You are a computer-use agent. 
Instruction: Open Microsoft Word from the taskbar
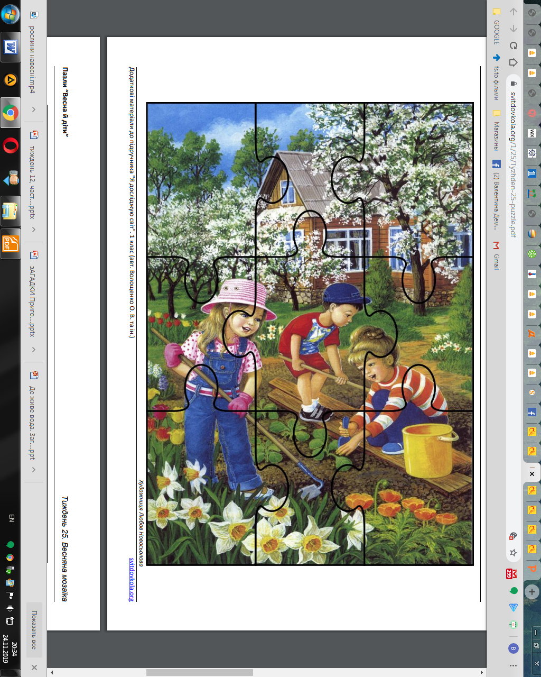(x=11, y=48)
